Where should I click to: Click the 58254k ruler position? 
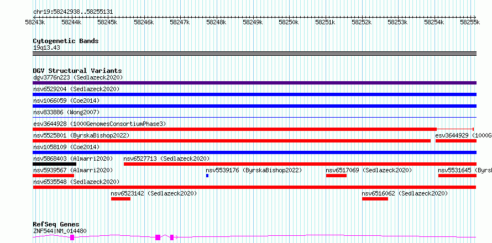pyautogui.click(x=435, y=22)
